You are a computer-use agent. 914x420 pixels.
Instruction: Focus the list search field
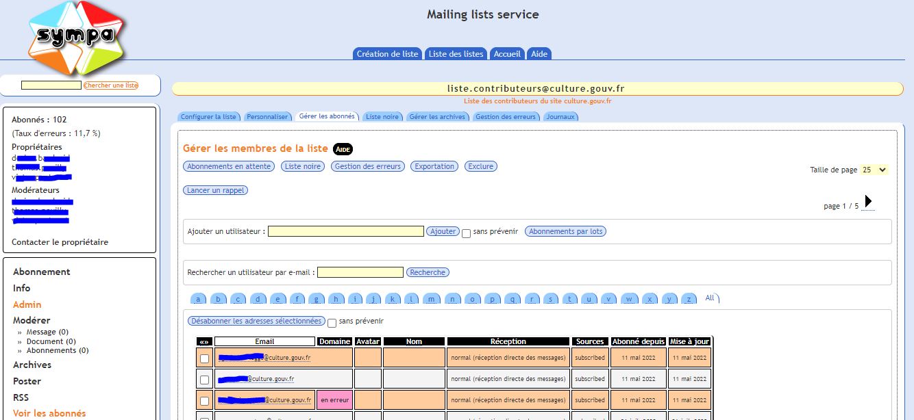51,86
